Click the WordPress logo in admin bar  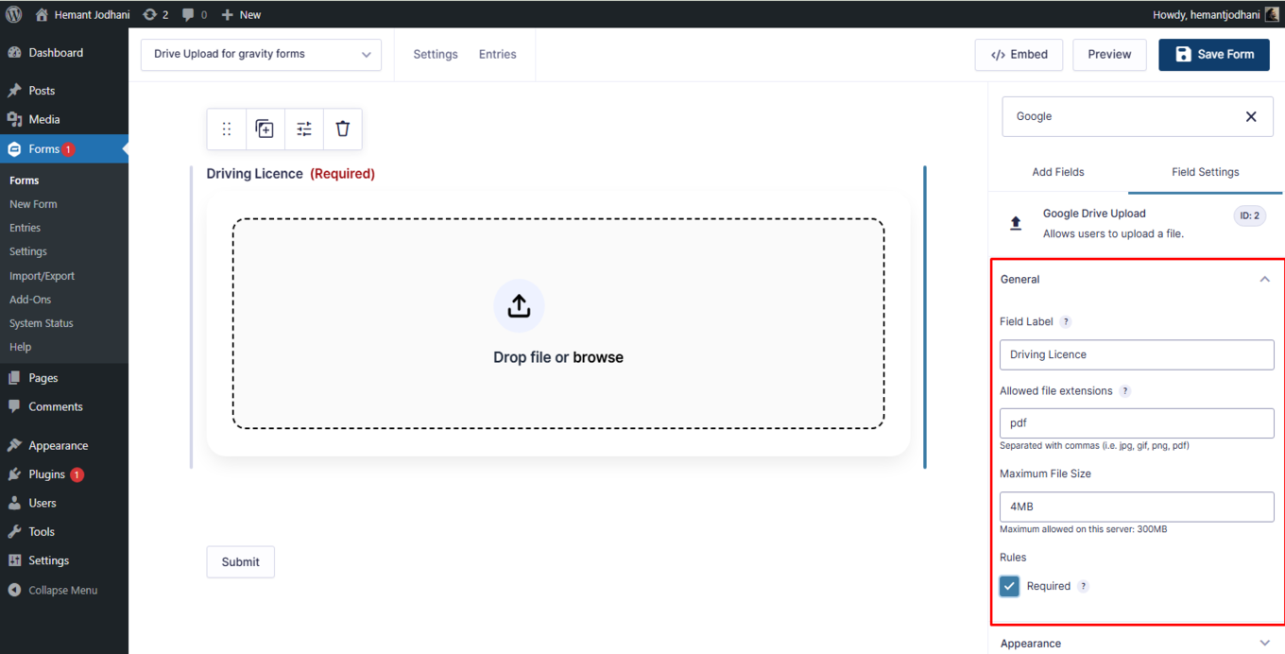[x=13, y=14]
